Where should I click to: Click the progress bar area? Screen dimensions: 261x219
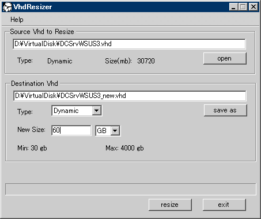click(x=131, y=189)
